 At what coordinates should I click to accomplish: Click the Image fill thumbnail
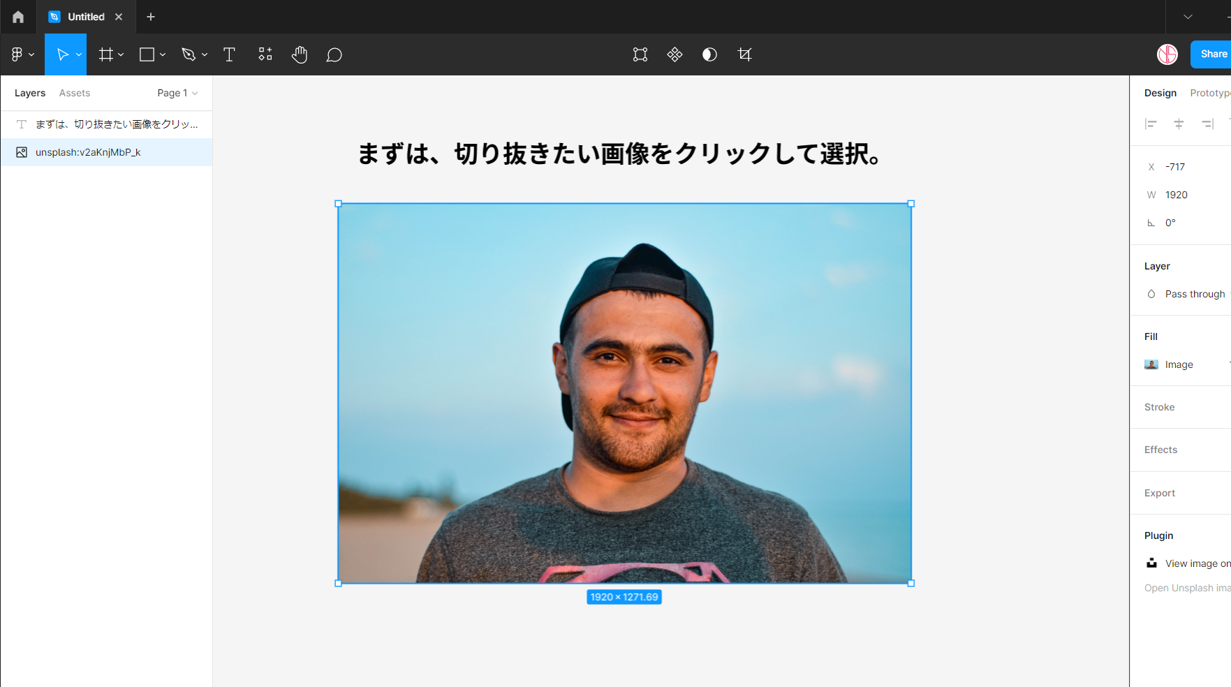point(1151,364)
